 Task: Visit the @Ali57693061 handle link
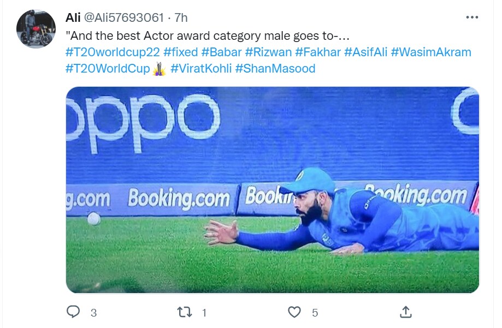coord(123,17)
